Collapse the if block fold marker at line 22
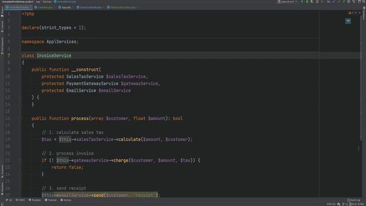The width and height of the screenshot is (366, 206). [20, 160]
